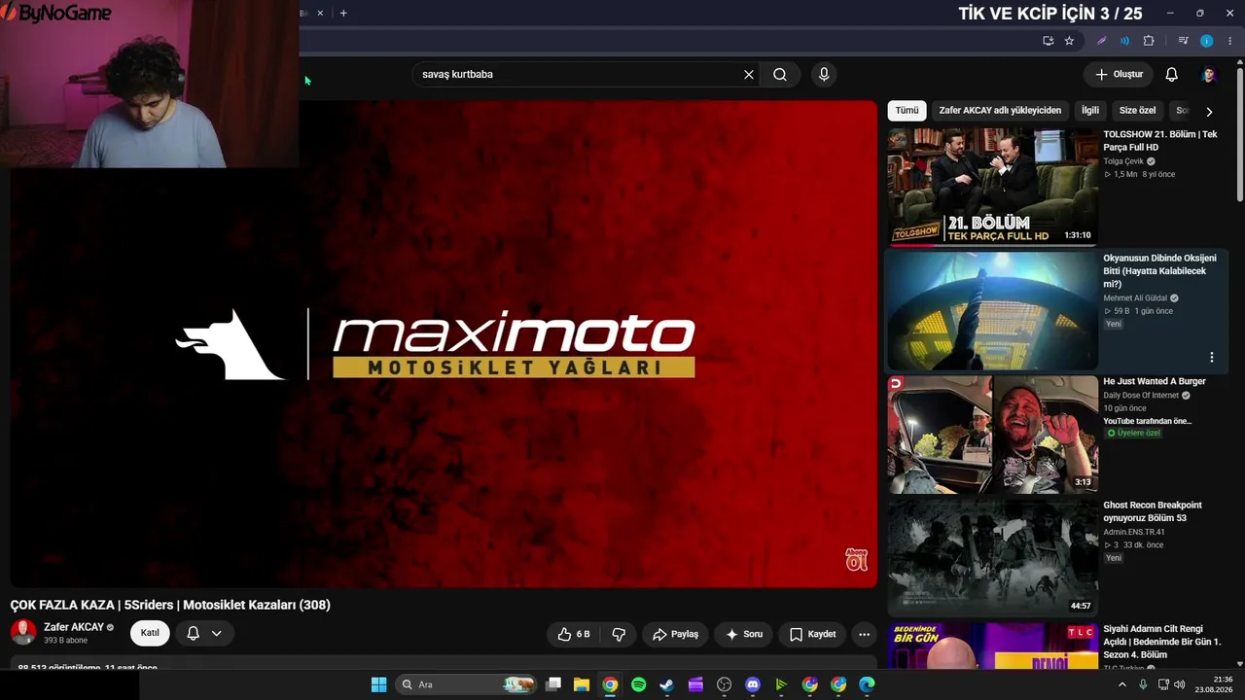Viewport: 1245px width, 700px height.
Task: Open OBS Studio from the taskbar
Action: click(x=724, y=684)
